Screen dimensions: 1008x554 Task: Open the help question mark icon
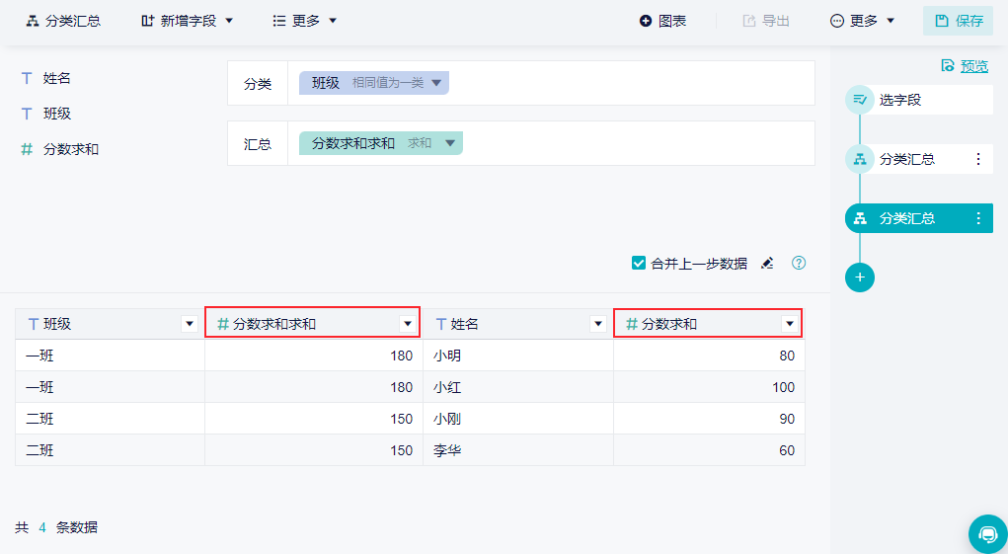tap(799, 263)
